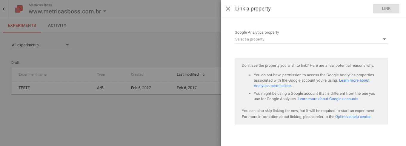406x146 pixels.
Task: Sort by Last modified column header
Action: pos(187,74)
